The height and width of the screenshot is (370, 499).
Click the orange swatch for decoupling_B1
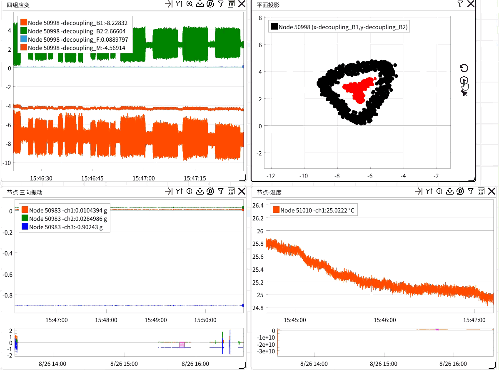[x=24, y=23]
